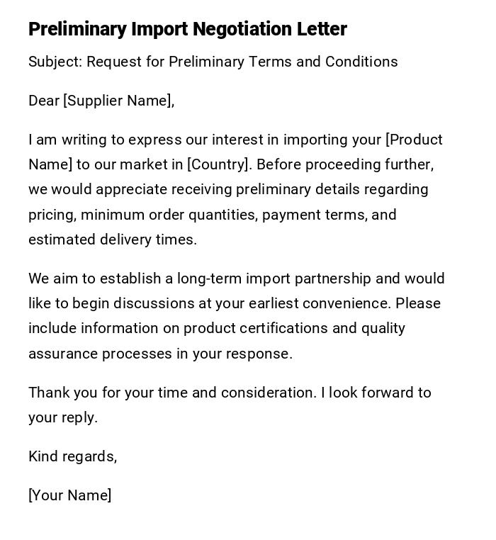Viewport: 496px width, 540px height.
Task: Click the phrase "preliminary details regarding"
Action: [x=332, y=189]
